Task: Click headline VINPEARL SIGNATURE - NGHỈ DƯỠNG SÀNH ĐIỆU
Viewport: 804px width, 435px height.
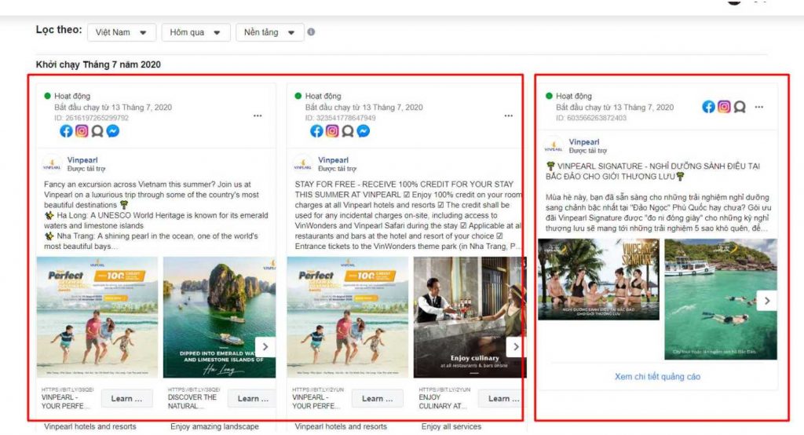Action: 653,171
